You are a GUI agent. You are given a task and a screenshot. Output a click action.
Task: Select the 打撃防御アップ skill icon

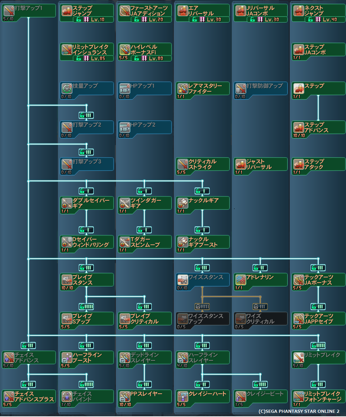pos(240,89)
